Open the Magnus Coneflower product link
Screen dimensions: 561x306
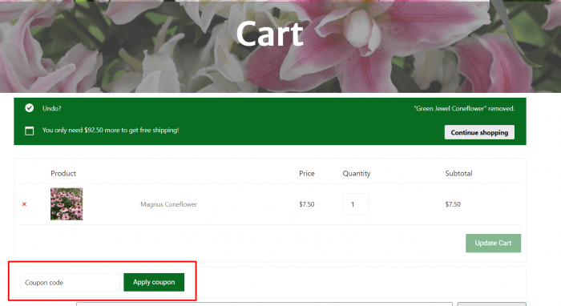coord(168,204)
